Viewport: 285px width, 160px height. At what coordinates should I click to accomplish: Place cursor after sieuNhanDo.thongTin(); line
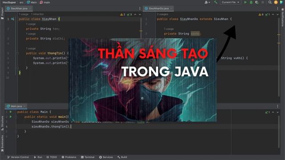(71, 126)
